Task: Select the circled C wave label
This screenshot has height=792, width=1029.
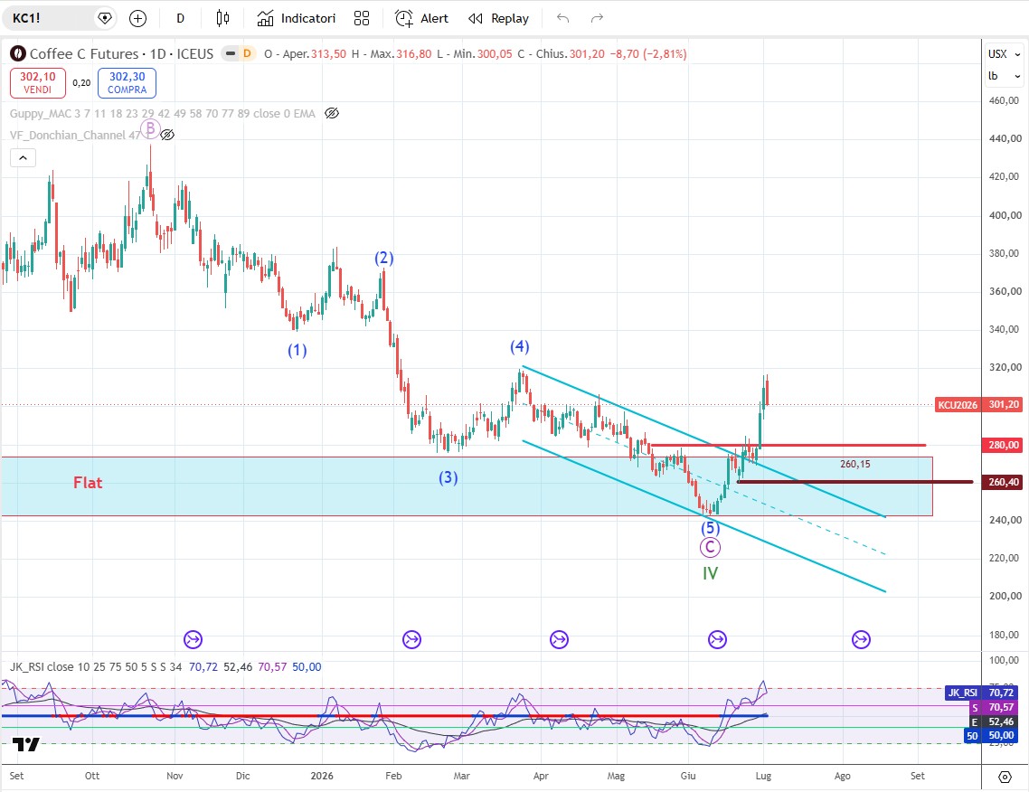Action: point(710,547)
